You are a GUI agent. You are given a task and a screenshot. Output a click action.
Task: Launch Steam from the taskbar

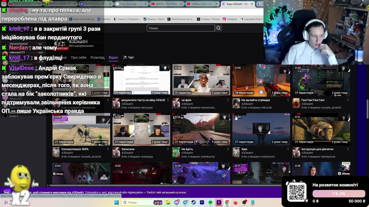193,202
